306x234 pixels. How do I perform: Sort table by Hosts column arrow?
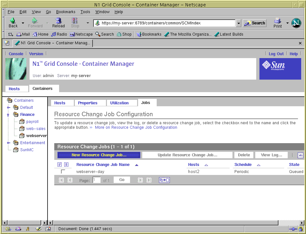(206, 165)
